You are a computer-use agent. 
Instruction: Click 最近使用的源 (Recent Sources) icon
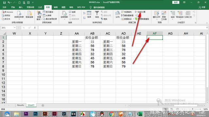[50, 19]
